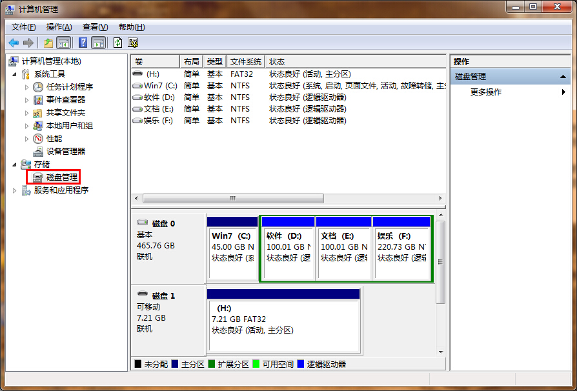Click the Back arrow toolbar icon
577x391 pixels.
[x=14, y=43]
